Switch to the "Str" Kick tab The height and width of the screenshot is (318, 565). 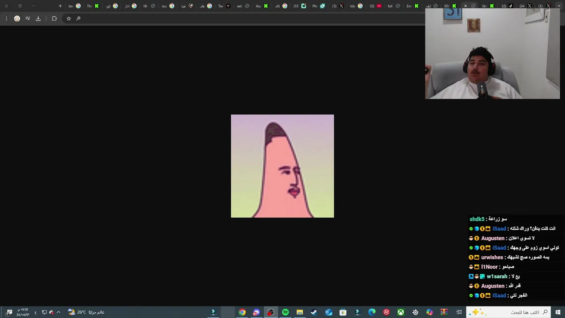point(488,6)
